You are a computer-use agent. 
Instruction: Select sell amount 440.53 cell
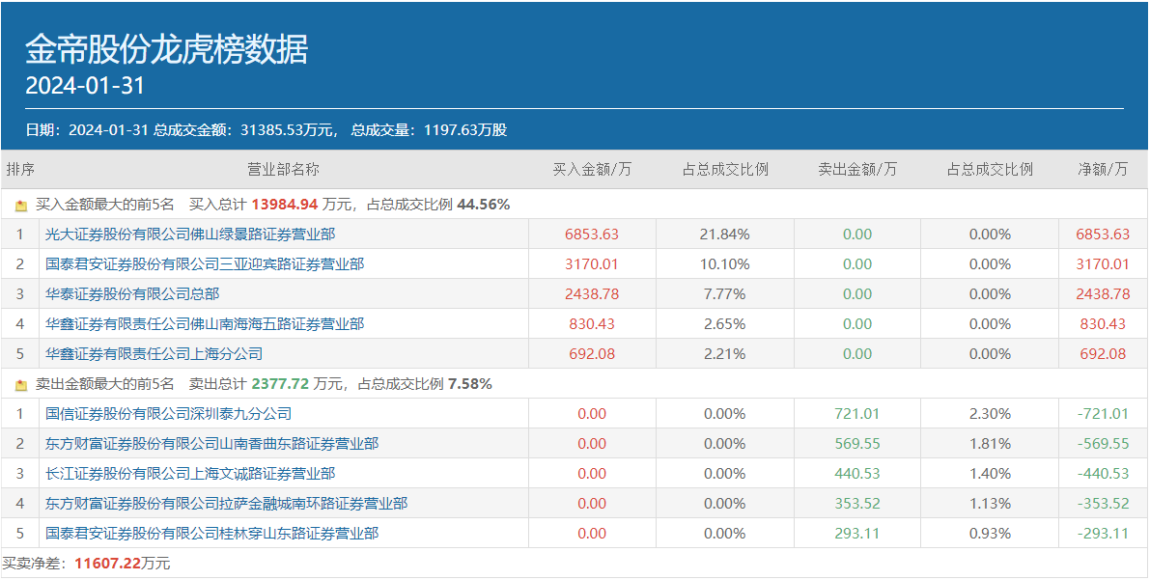click(857, 474)
